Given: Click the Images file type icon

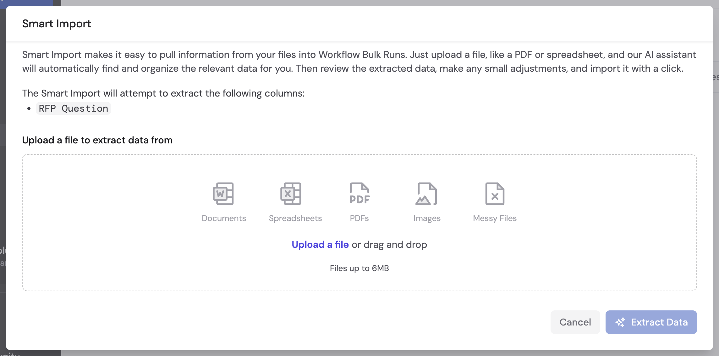Looking at the screenshot, I should coord(426,194).
